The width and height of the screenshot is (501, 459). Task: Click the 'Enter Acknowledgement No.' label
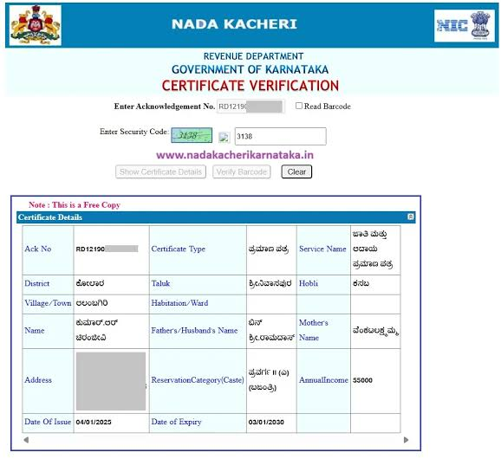click(164, 107)
